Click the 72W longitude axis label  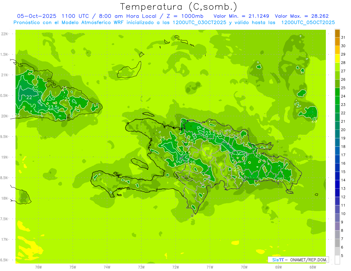(x=175, y=267)
